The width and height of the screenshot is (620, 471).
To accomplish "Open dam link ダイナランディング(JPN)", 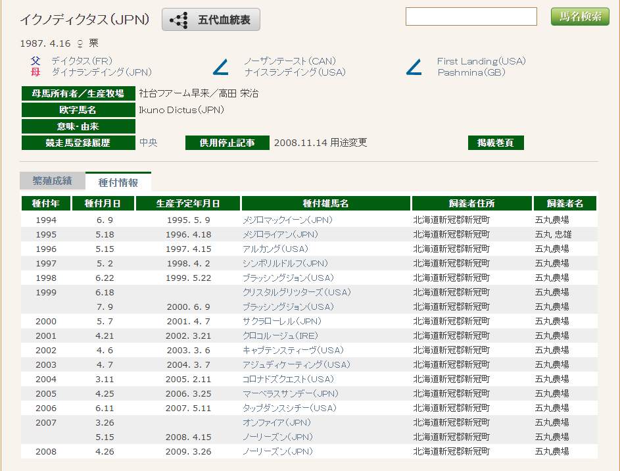I will click(101, 72).
